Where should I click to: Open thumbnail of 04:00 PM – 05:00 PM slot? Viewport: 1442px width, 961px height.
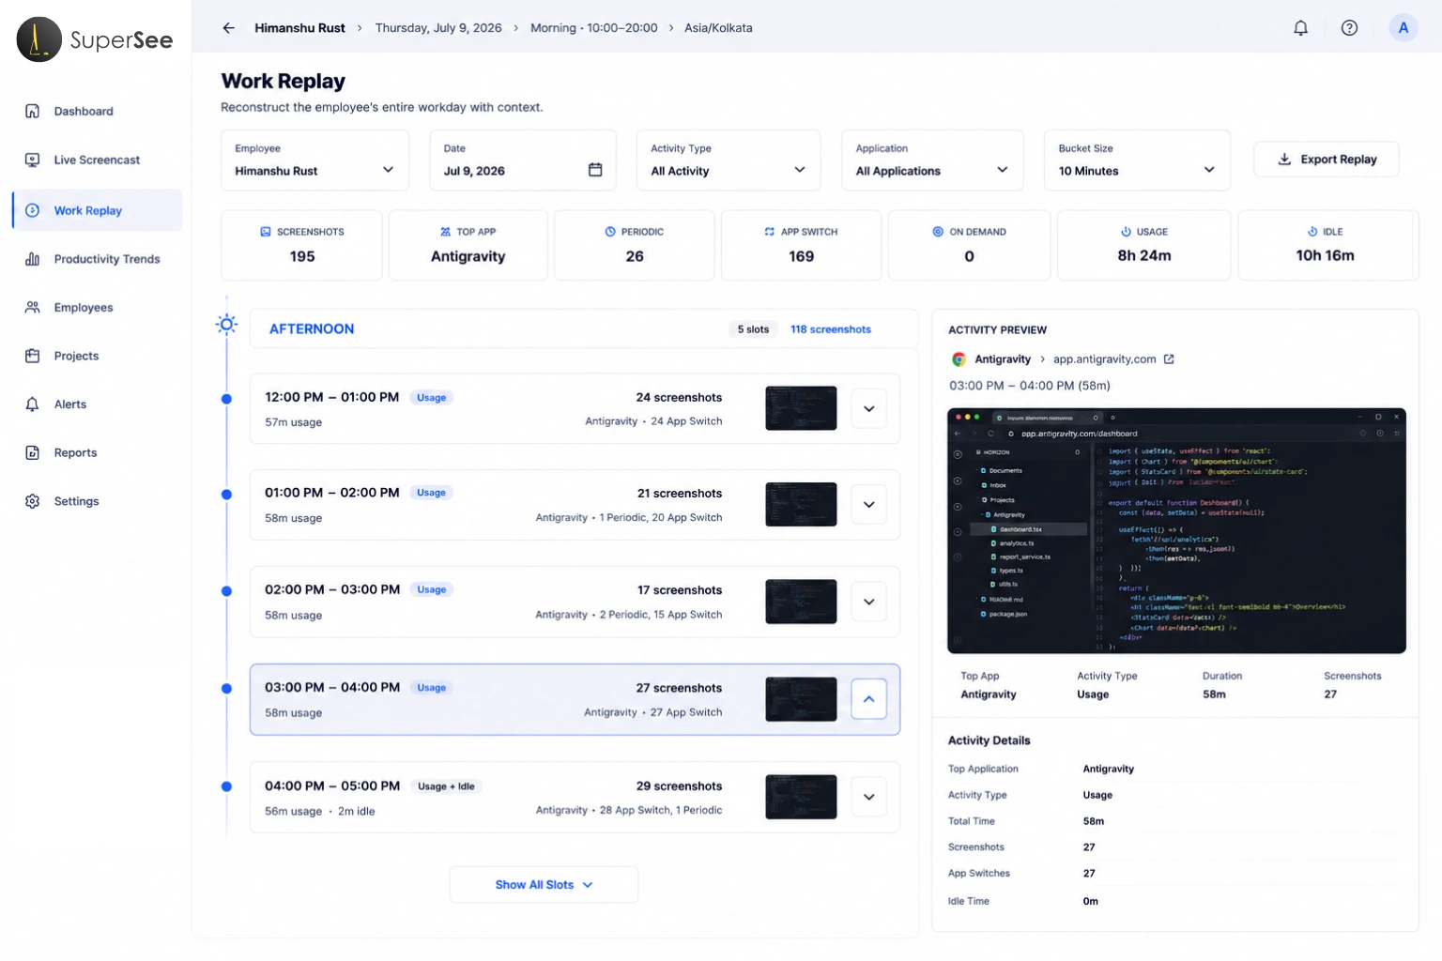point(801,797)
